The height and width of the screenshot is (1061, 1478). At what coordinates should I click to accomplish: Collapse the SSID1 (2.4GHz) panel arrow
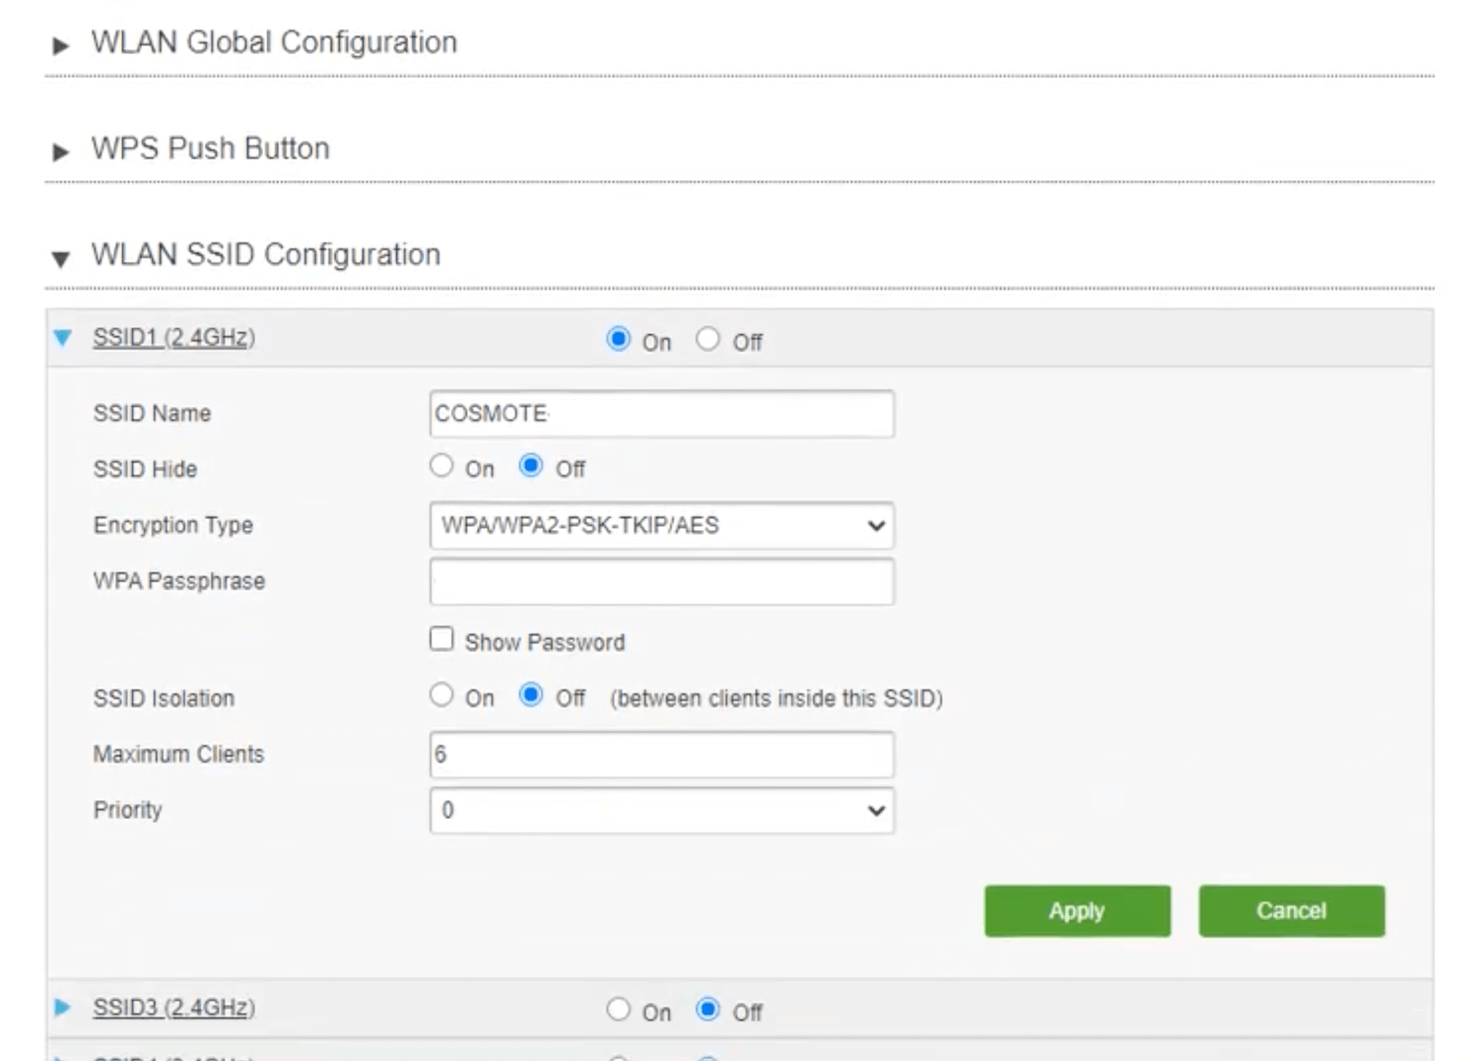point(63,339)
